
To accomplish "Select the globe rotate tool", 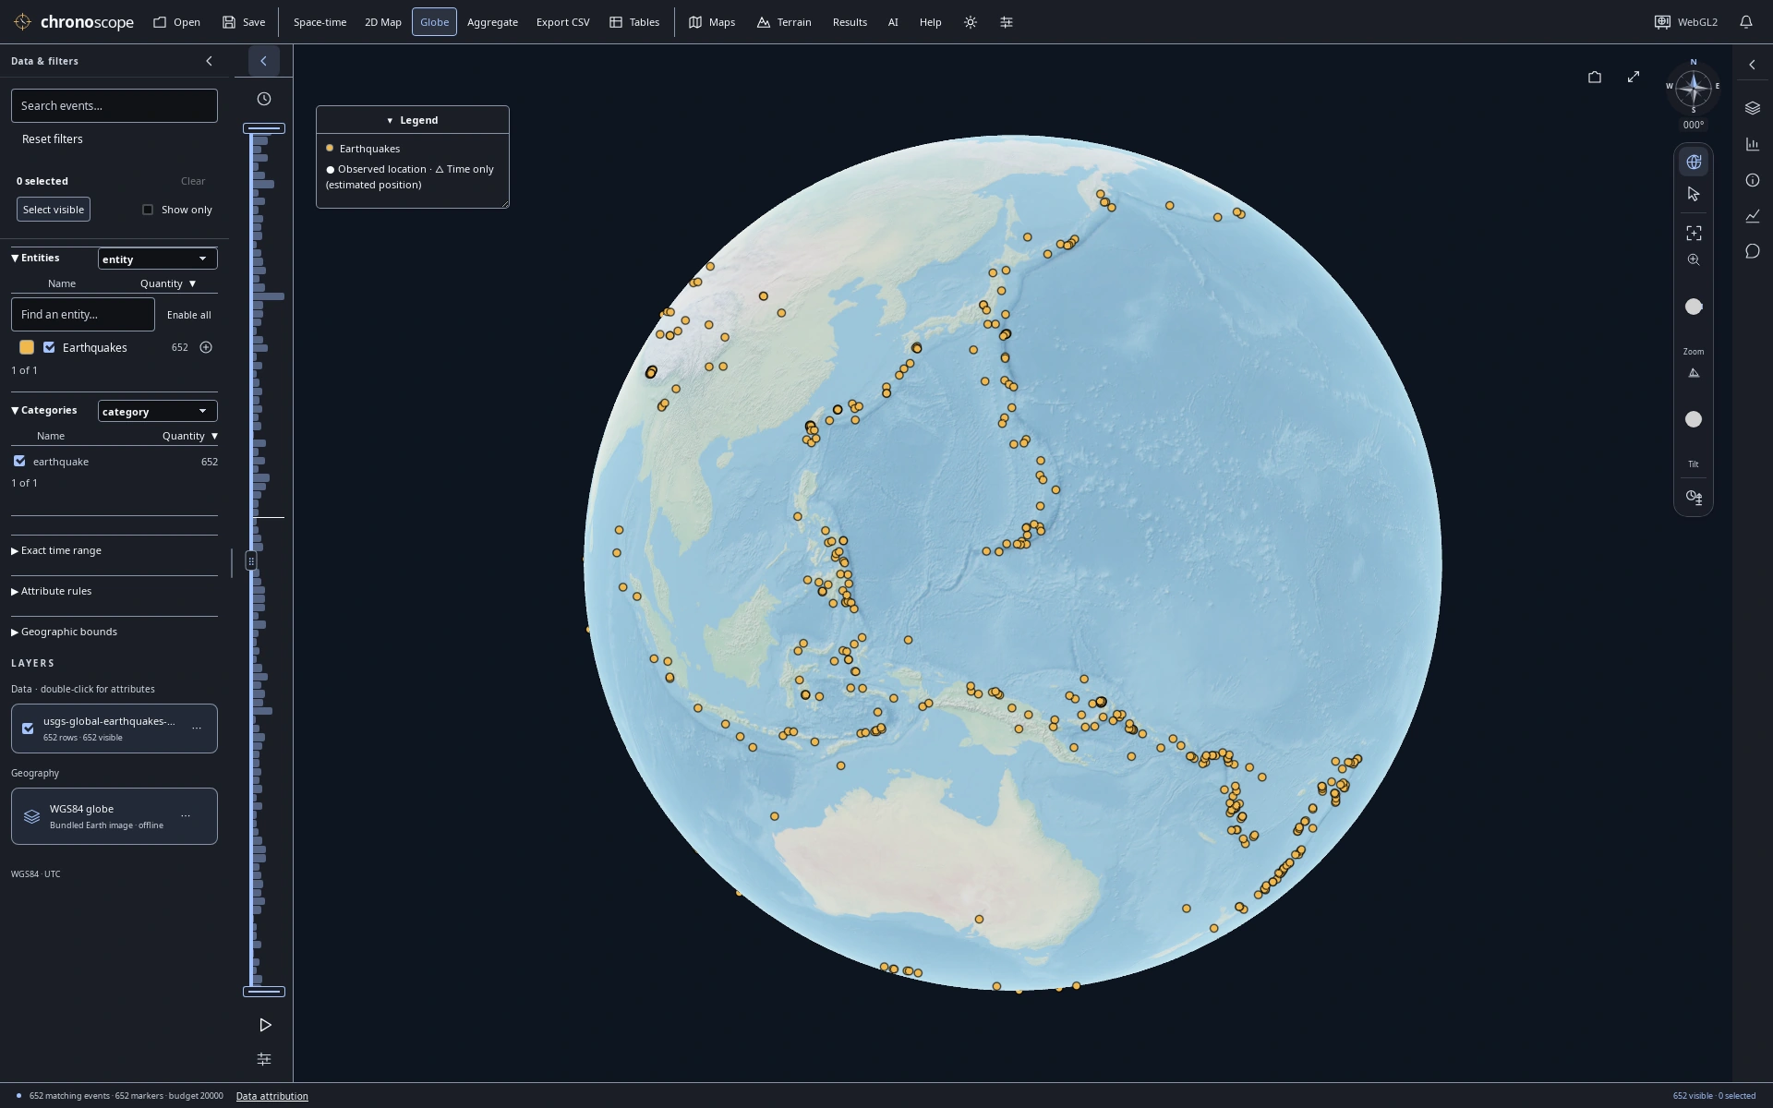I will (x=1694, y=162).
